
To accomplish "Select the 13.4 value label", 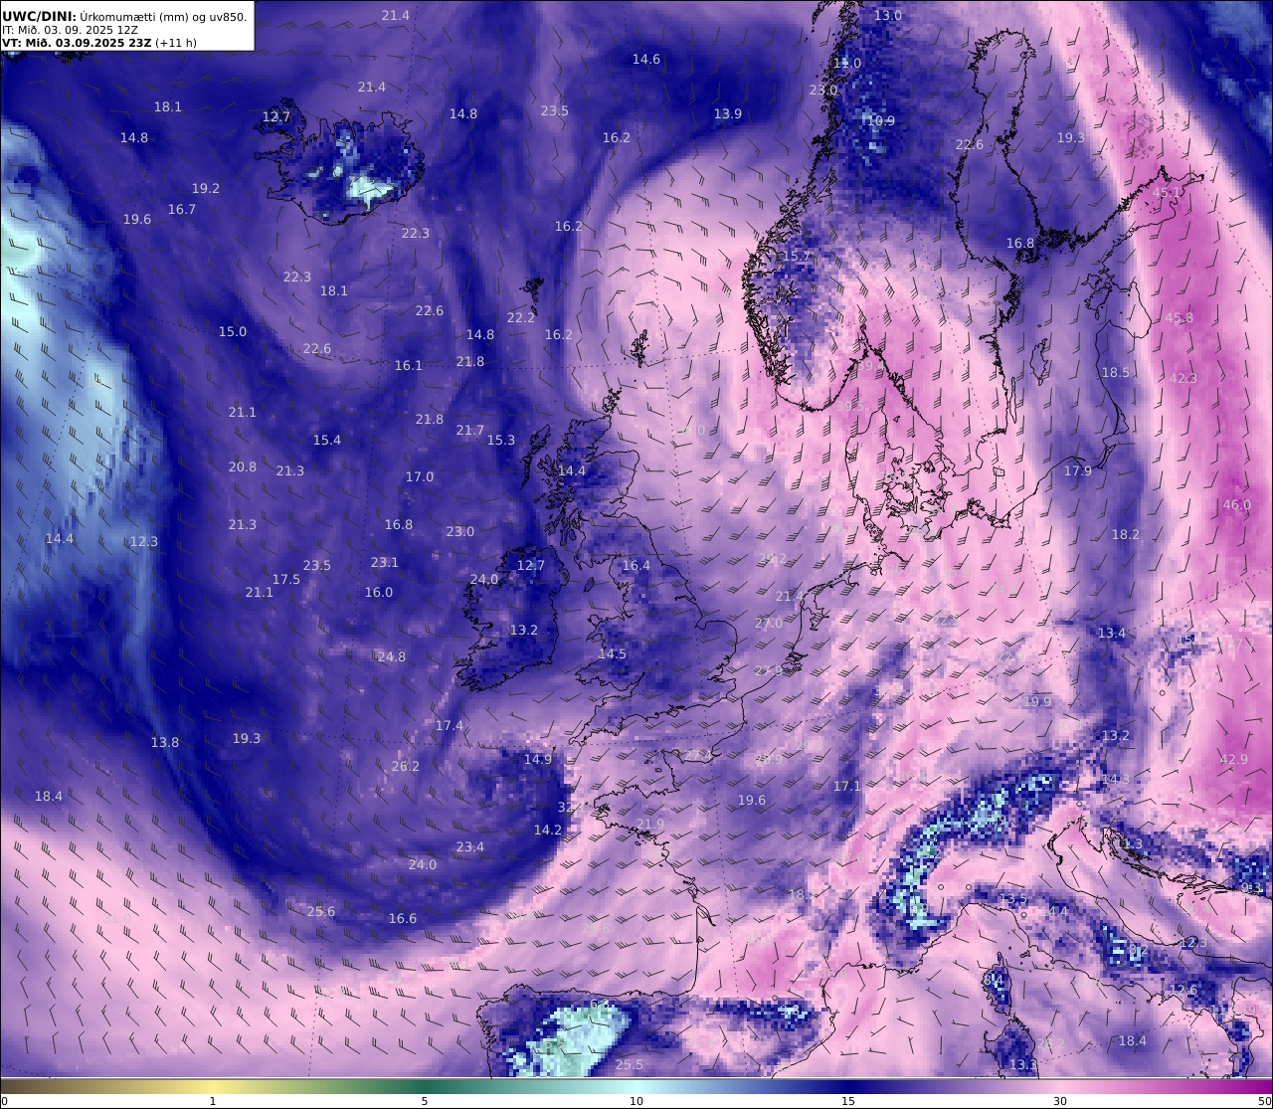I will tap(1112, 634).
